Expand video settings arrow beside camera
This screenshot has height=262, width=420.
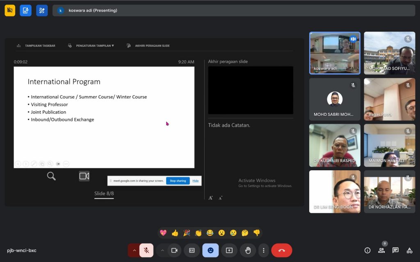(x=162, y=250)
